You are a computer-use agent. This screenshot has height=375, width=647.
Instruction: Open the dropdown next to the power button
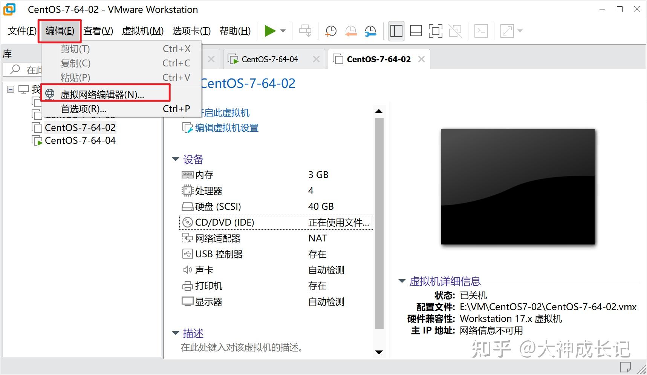(283, 31)
